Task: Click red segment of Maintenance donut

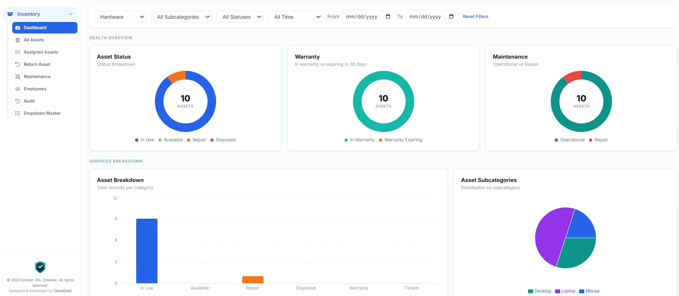Action: pos(573,76)
